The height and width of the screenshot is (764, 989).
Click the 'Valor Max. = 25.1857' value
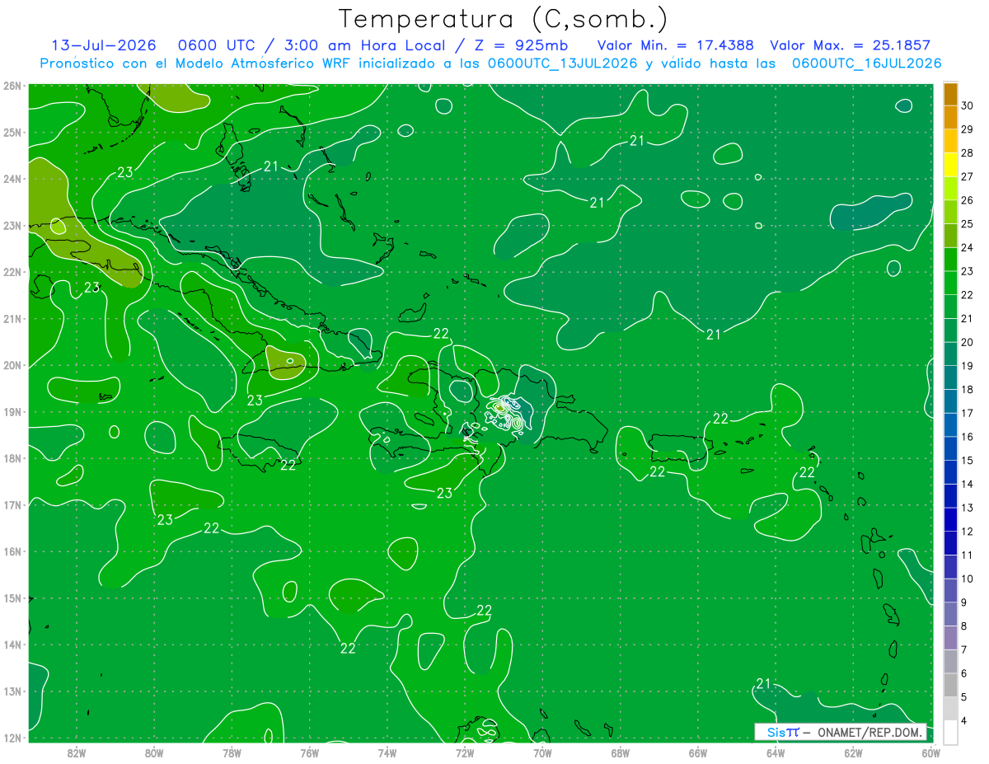[x=851, y=45]
